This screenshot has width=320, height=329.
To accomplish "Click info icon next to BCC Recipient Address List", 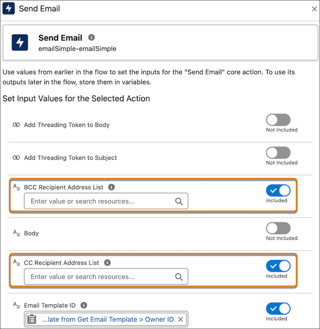I will point(111,187).
